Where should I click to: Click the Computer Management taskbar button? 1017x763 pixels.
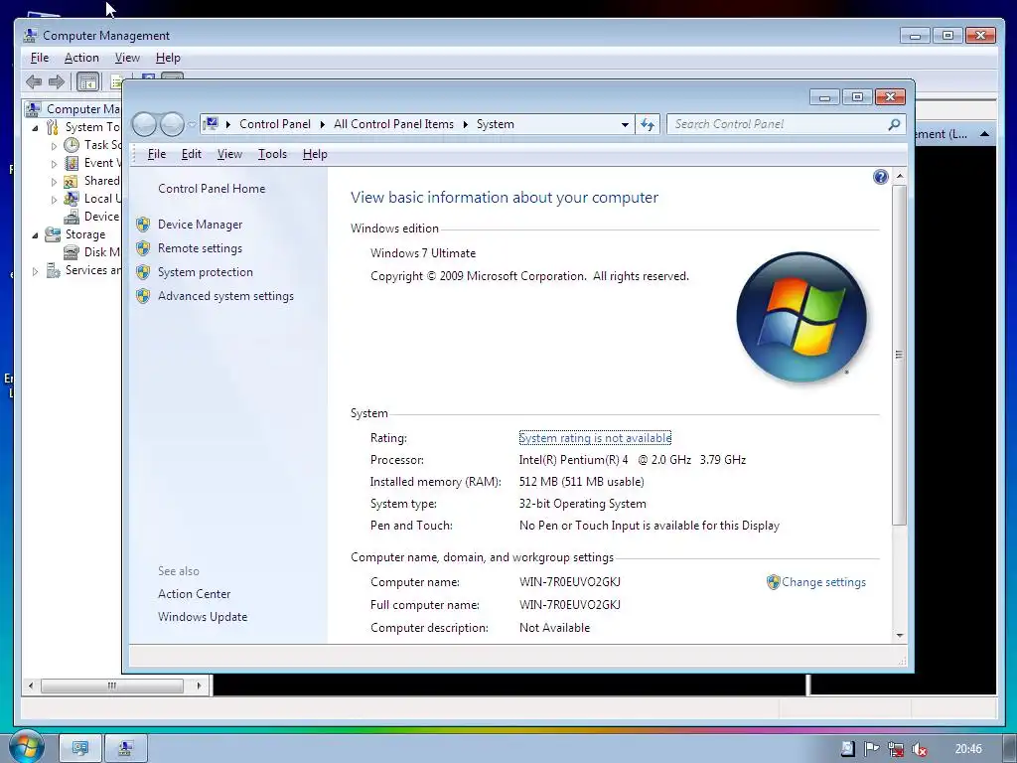(126, 748)
